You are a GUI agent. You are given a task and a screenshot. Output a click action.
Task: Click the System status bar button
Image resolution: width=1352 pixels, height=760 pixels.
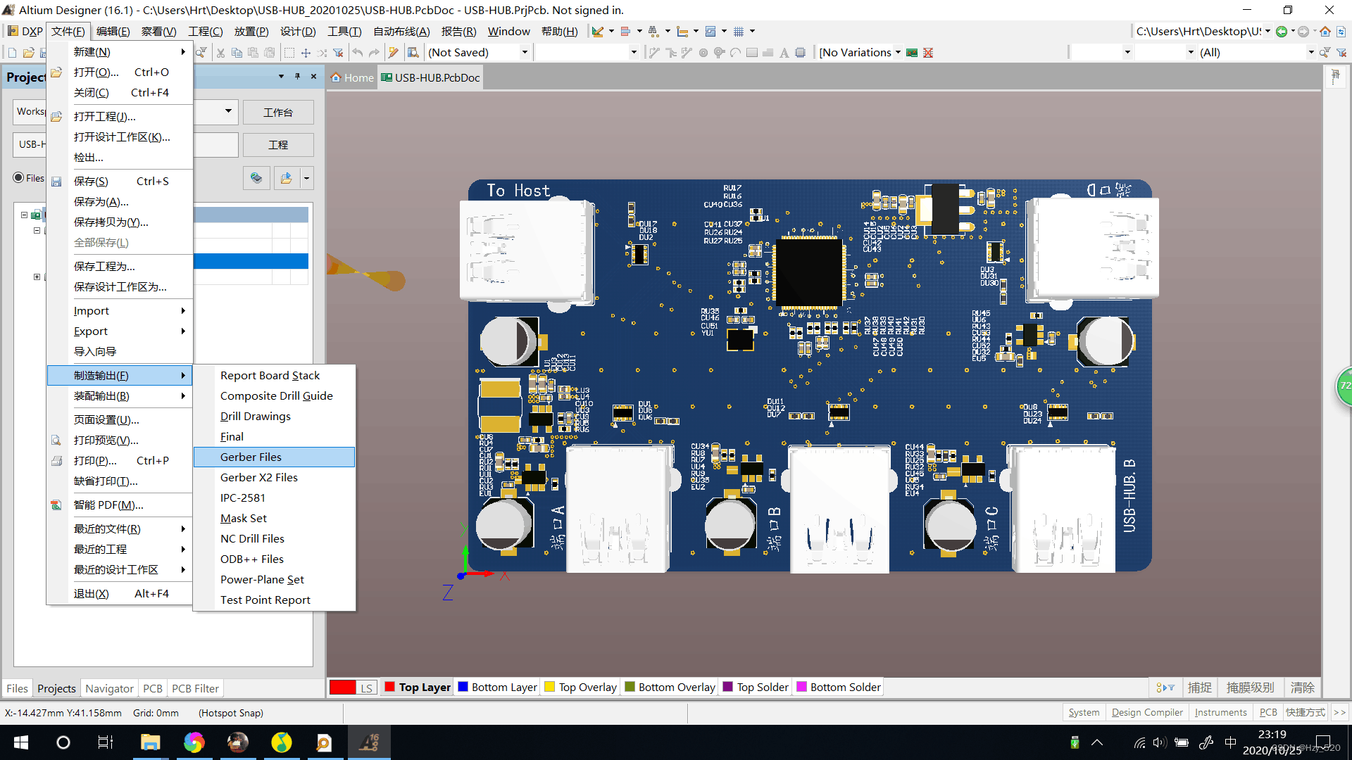point(1084,713)
